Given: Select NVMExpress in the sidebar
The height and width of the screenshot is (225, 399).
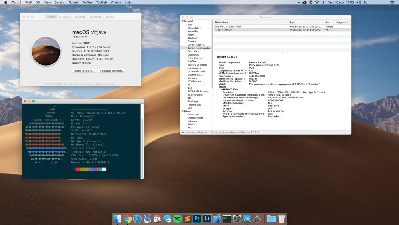Looking at the screenshot, I should point(194,81).
